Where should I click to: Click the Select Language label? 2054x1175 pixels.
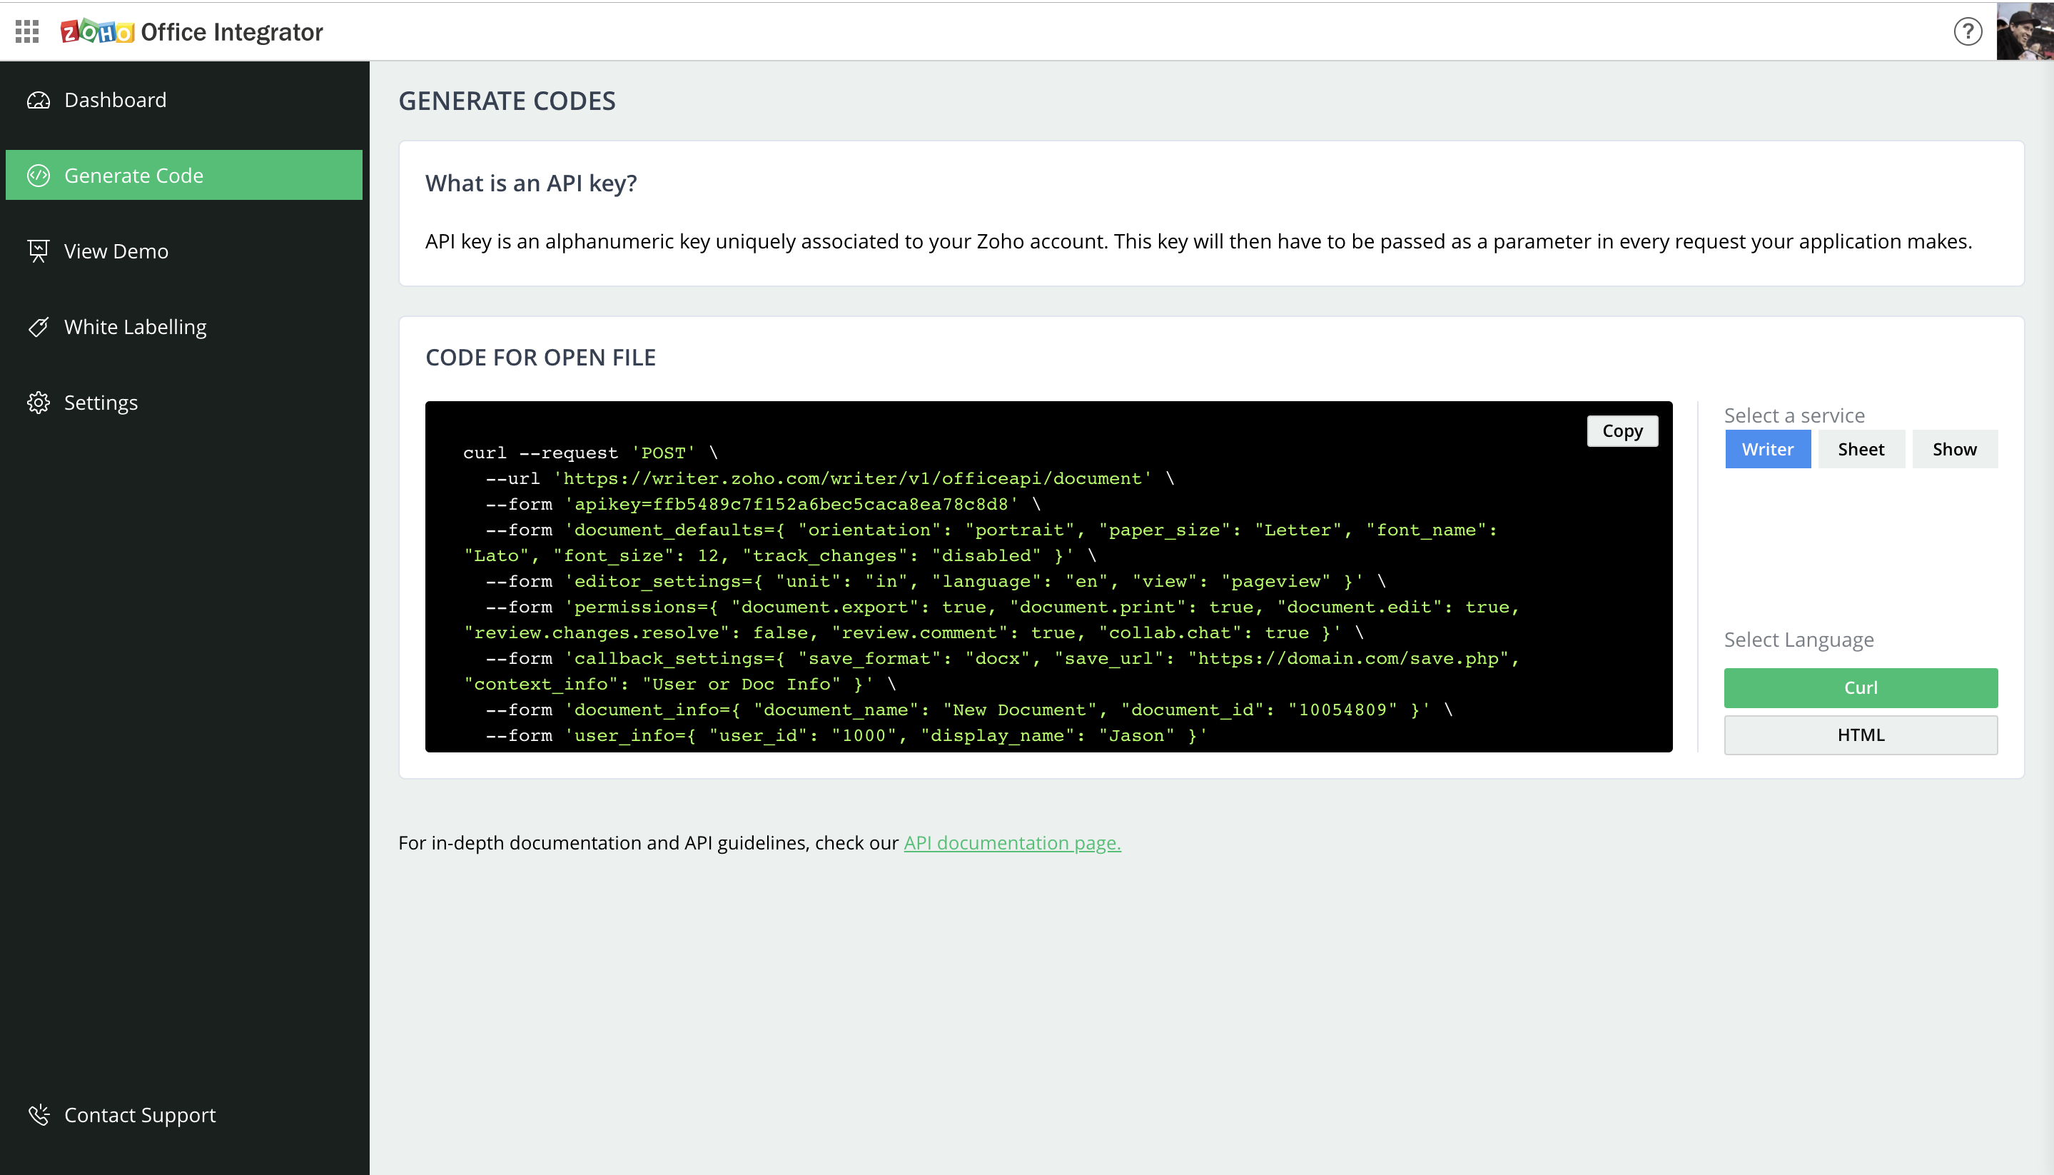tap(1799, 640)
